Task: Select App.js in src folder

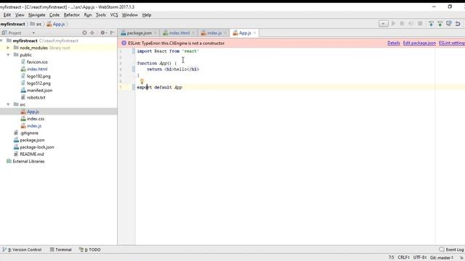Action: 33,112
